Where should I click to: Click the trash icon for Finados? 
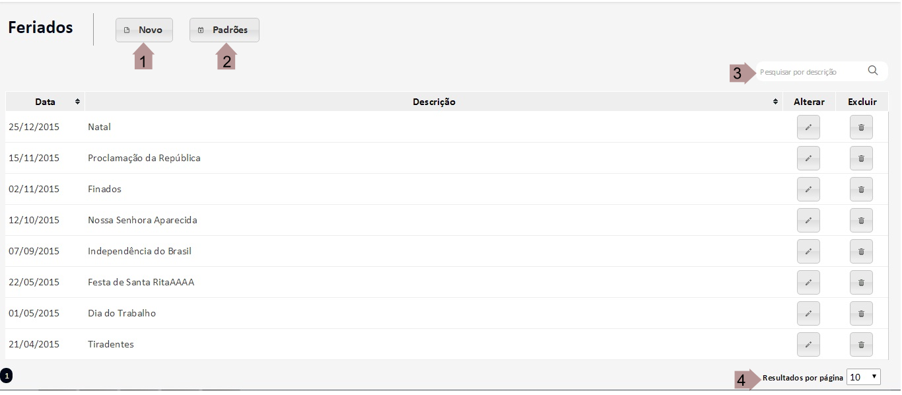[861, 190]
